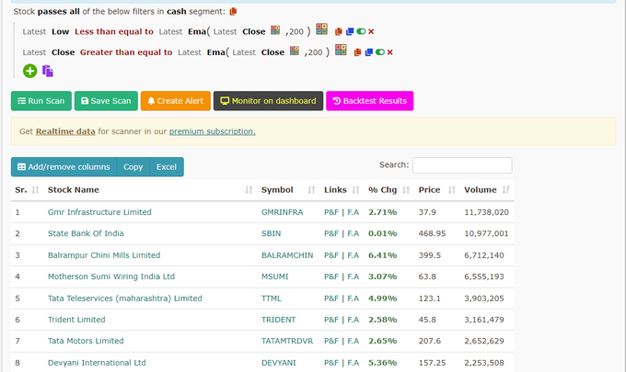
Task: Open the Tata Motors Limited stock link
Action: point(86,341)
